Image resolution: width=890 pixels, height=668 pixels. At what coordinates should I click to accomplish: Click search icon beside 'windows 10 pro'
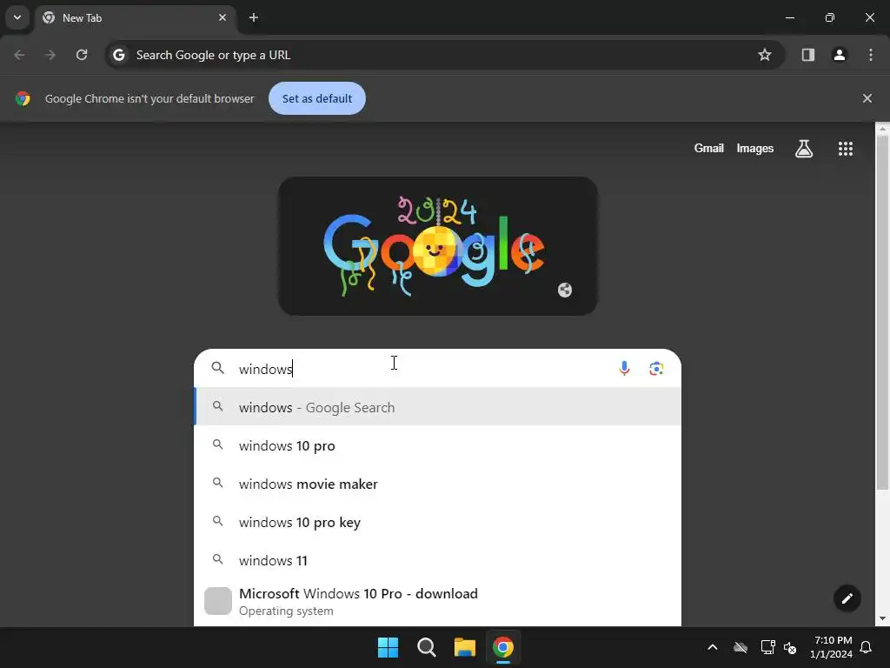pyautogui.click(x=217, y=444)
